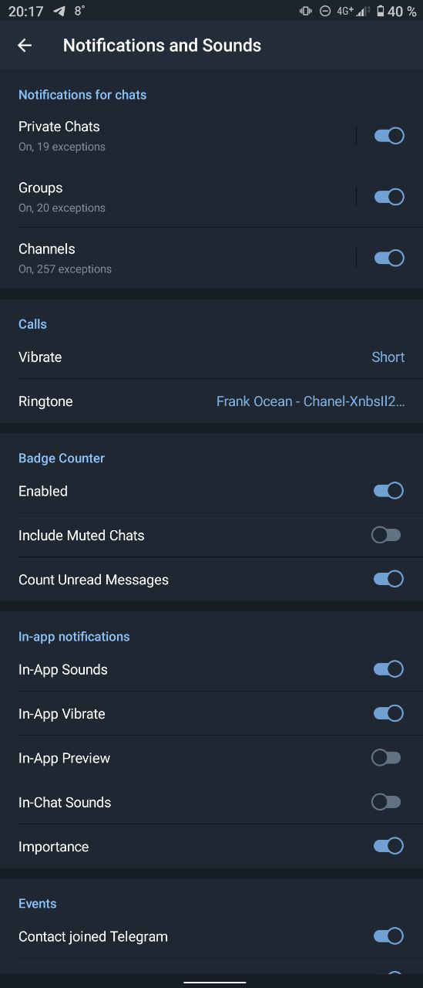Open Channels 257 exceptions settings
Image resolution: width=423 pixels, height=988 pixels.
177,258
